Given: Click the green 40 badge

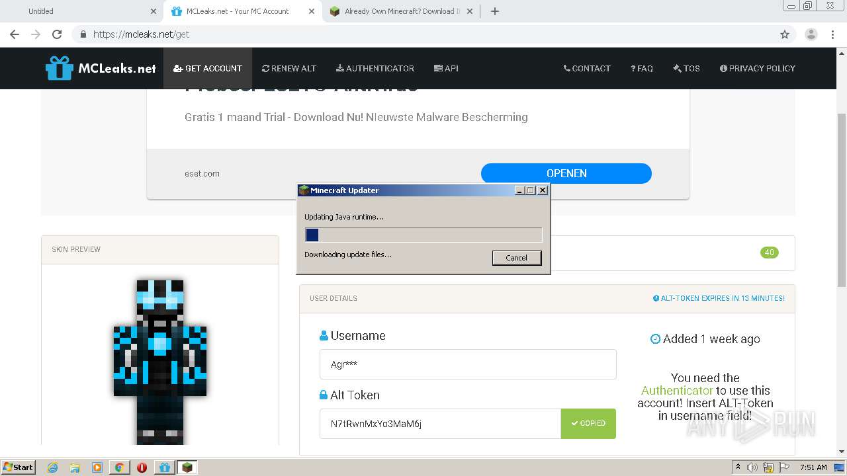Looking at the screenshot, I should 770,253.
